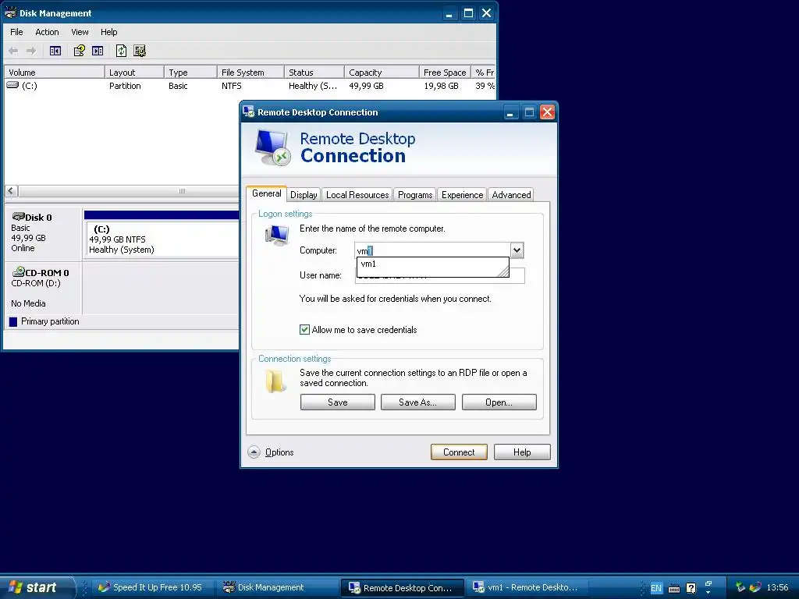The height and width of the screenshot is (599, 799).
Task: Click the horizontal scrollbar left arrow
Action: pos(11,191)
